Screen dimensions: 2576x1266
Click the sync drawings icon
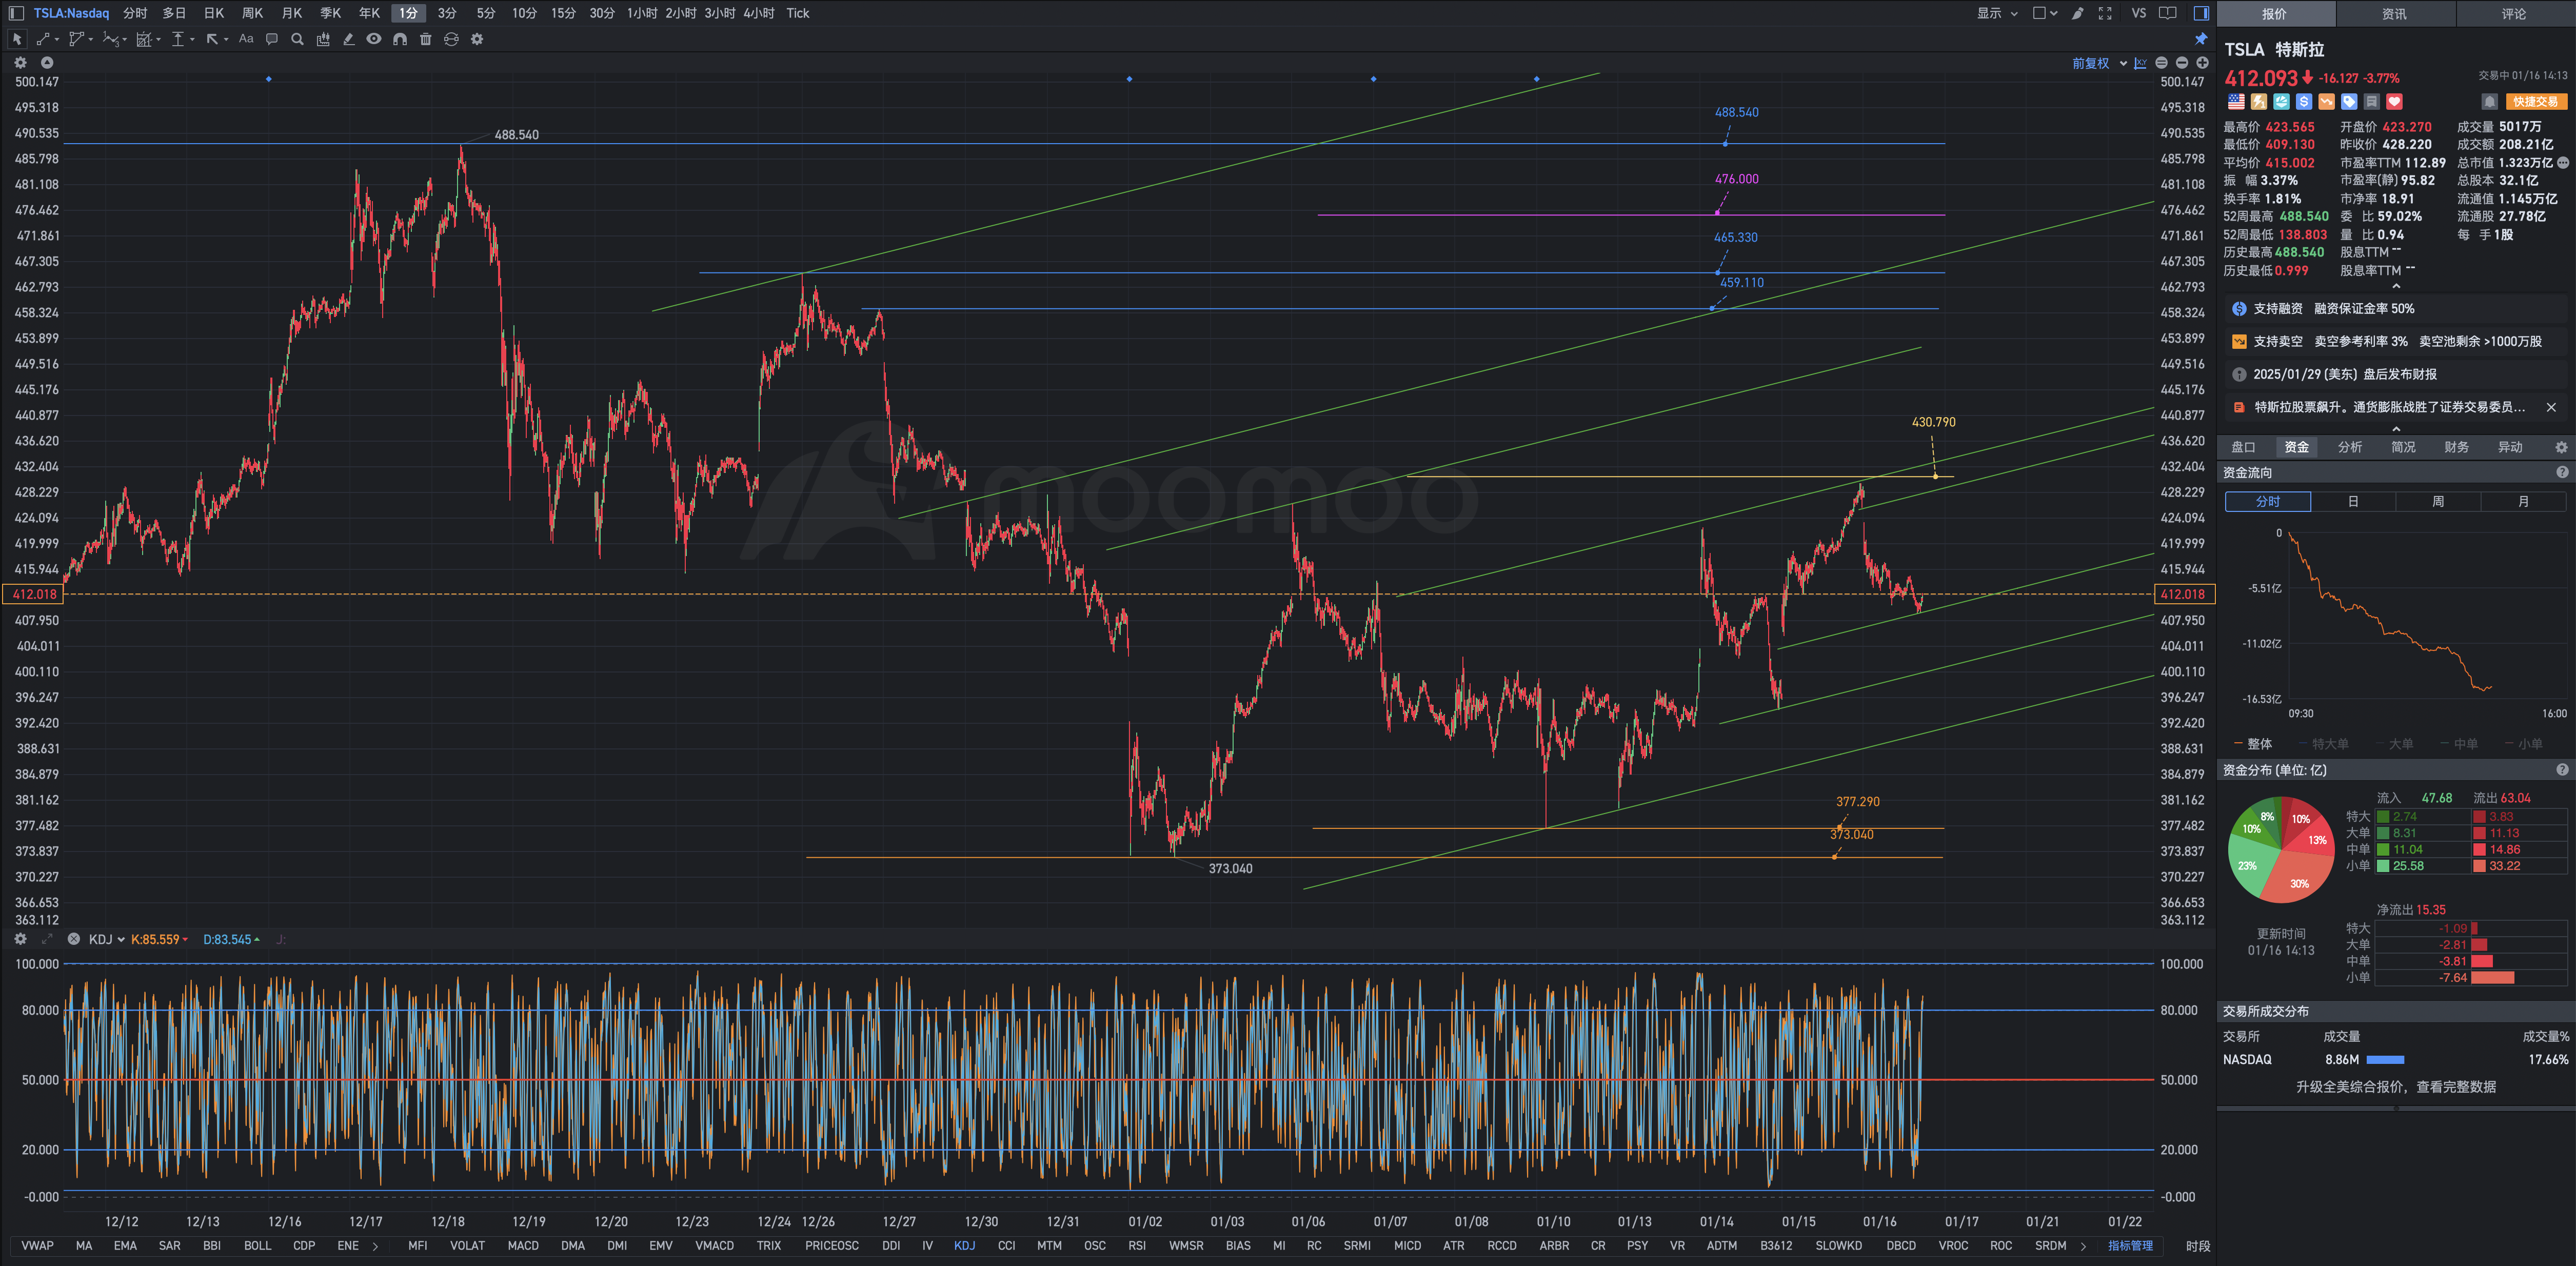451,39
